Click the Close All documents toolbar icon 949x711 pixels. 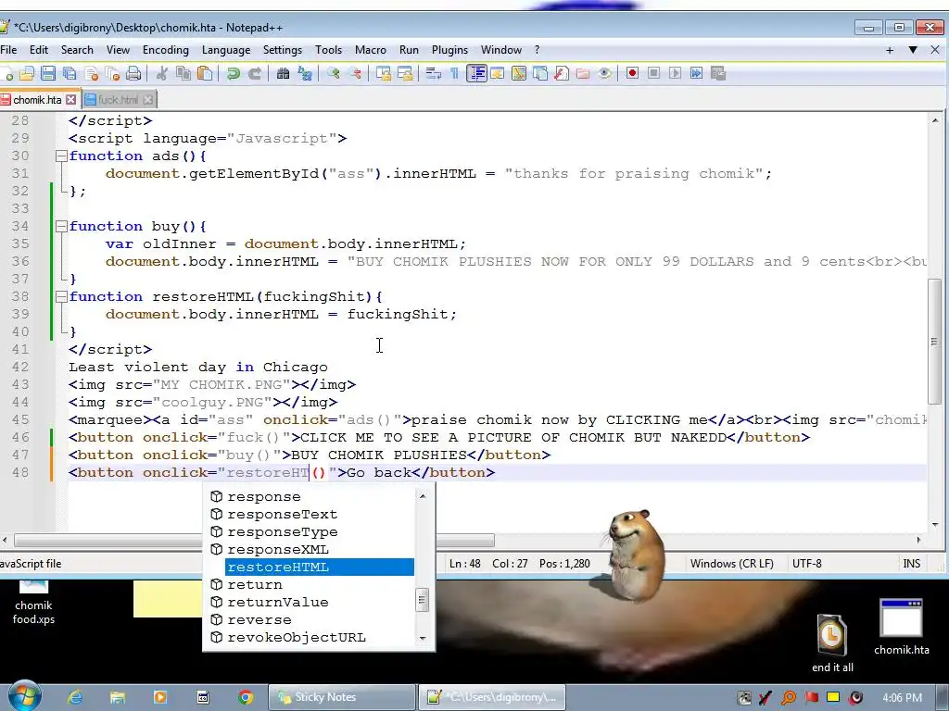tap(112, 74)
